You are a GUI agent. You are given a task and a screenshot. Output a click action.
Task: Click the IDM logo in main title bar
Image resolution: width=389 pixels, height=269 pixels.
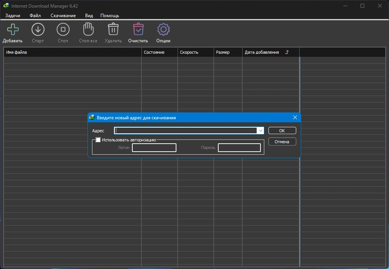[x=6, y=5]
